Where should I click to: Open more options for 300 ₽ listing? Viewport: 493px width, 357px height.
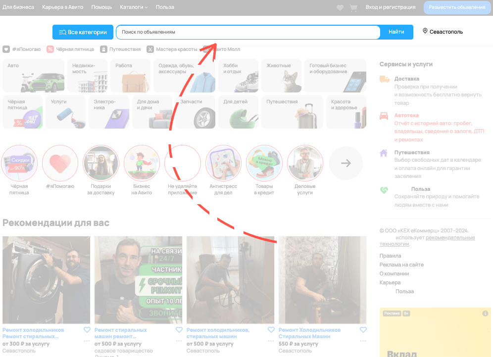tap(87, 341)
